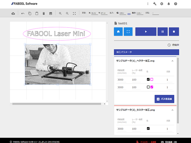This screenshot has height=143, width=191.
Task: Delete selected object with trash icon
Action: (44, 14)
